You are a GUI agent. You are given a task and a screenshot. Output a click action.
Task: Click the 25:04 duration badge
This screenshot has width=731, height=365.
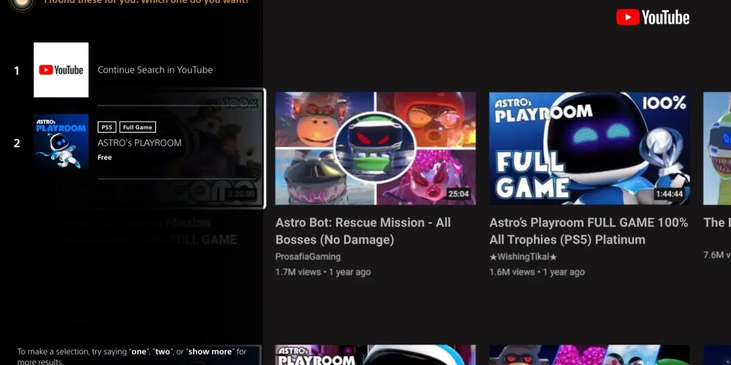(x=458, y=194)
